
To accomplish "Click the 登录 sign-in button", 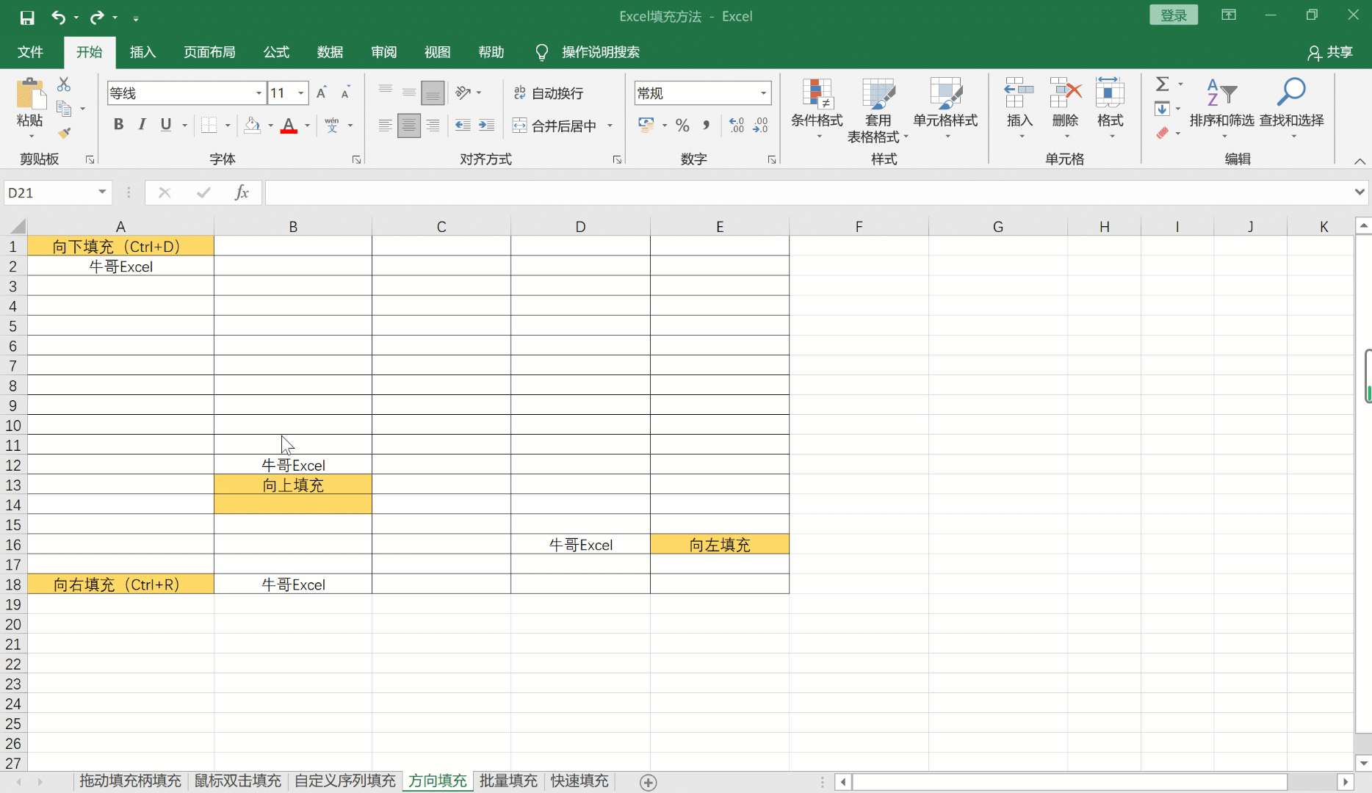I will (1174, 15).
